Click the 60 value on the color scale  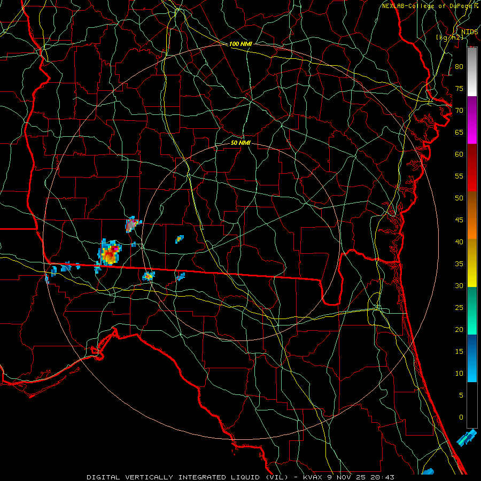(459, 154)
